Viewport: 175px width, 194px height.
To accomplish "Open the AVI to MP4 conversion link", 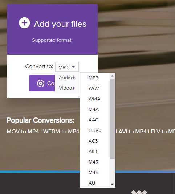I will [133, 132].
